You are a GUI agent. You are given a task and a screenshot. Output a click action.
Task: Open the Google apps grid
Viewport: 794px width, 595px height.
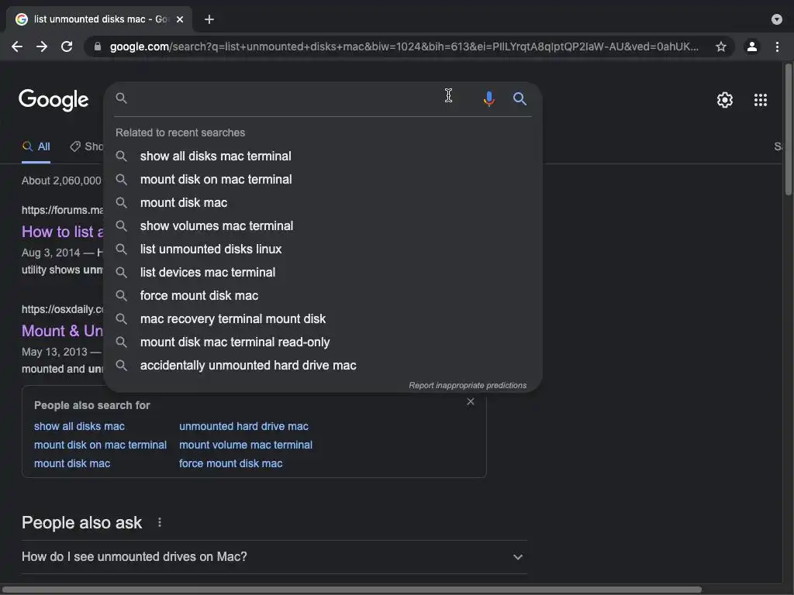[760, 100]
